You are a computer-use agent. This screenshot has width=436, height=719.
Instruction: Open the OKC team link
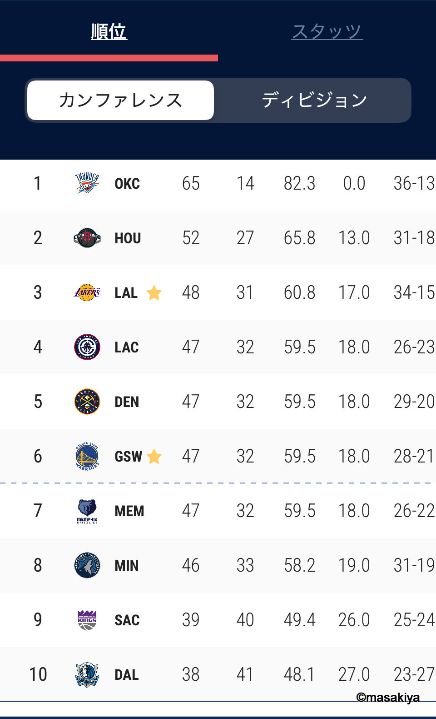[127, 184]
